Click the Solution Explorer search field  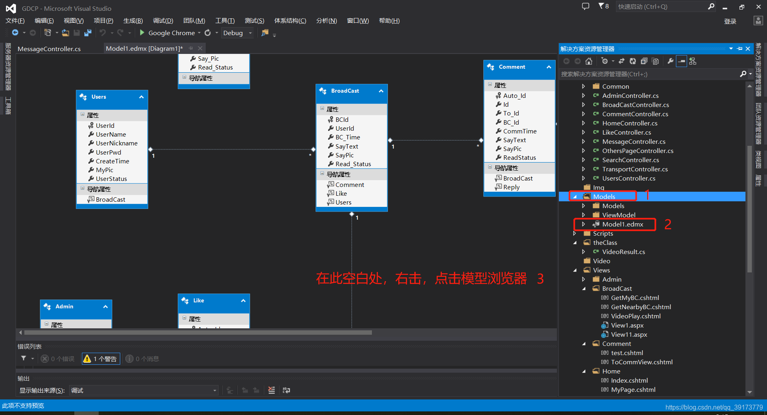pyautogui.click(x=650, y=74)
